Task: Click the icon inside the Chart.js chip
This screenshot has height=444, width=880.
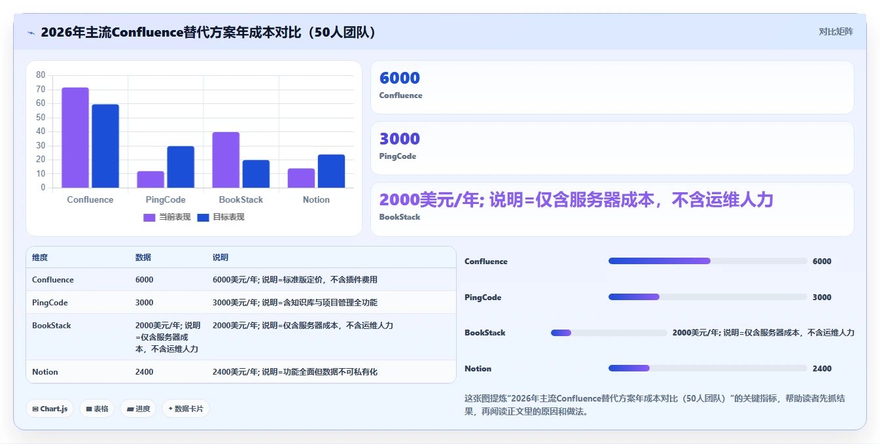Action: tap(35, 409)
